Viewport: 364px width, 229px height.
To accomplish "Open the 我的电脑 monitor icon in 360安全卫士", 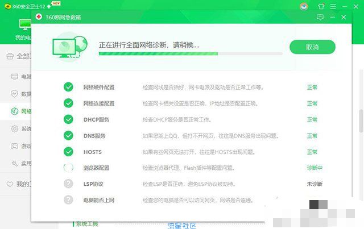I will pyautogui.click(x=25, y=24).
